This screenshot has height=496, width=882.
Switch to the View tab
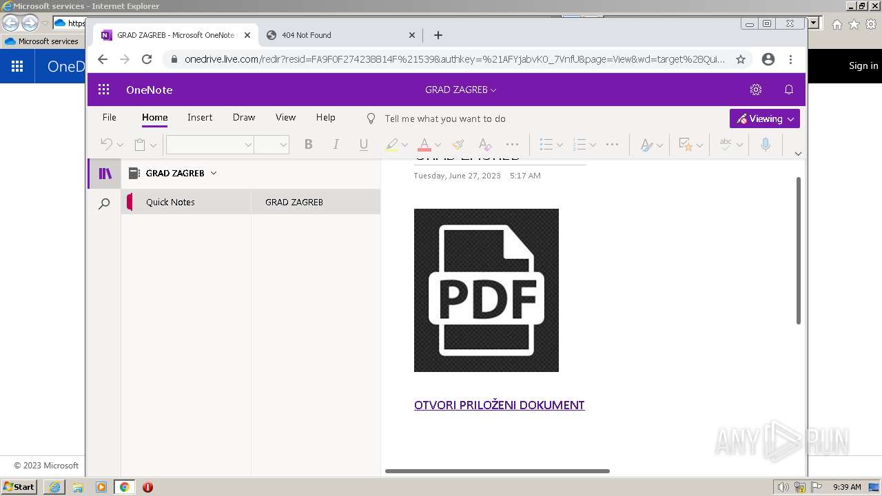pyautogui.click(x=285, y=118)
